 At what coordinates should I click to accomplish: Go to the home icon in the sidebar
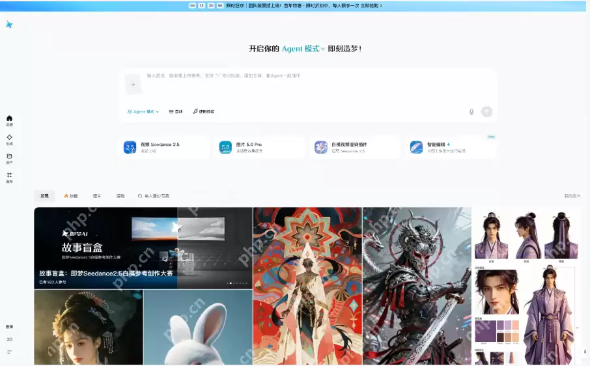pyautogui.click(x=9, y=119)
